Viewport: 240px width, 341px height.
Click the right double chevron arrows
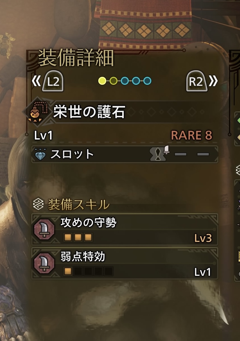coord(213,81)
